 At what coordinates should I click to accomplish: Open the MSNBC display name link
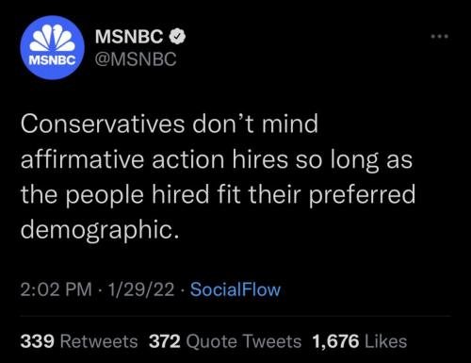click(129, 37)
